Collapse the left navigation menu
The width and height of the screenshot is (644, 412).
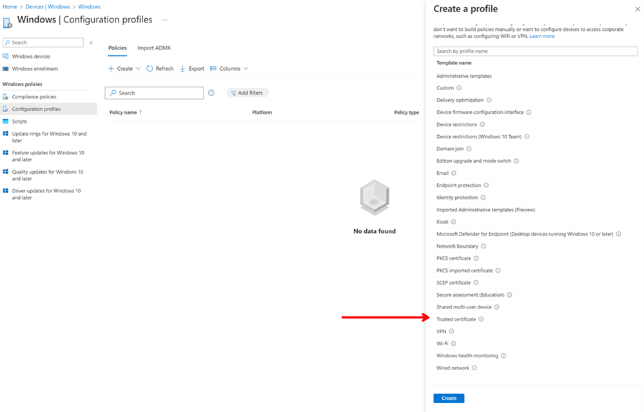point(91,42)
